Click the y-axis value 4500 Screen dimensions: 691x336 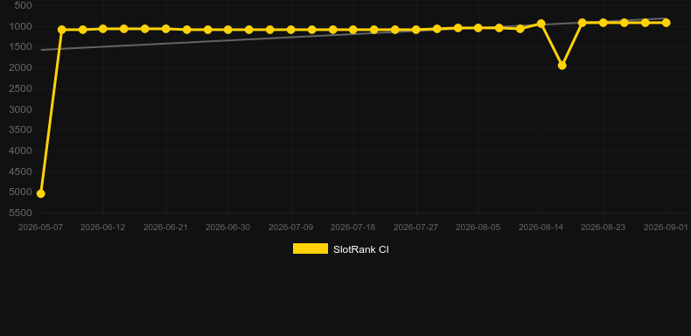click(21, 171)
